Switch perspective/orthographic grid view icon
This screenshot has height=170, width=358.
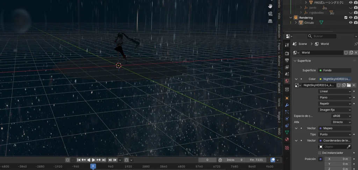pos(270,21)
